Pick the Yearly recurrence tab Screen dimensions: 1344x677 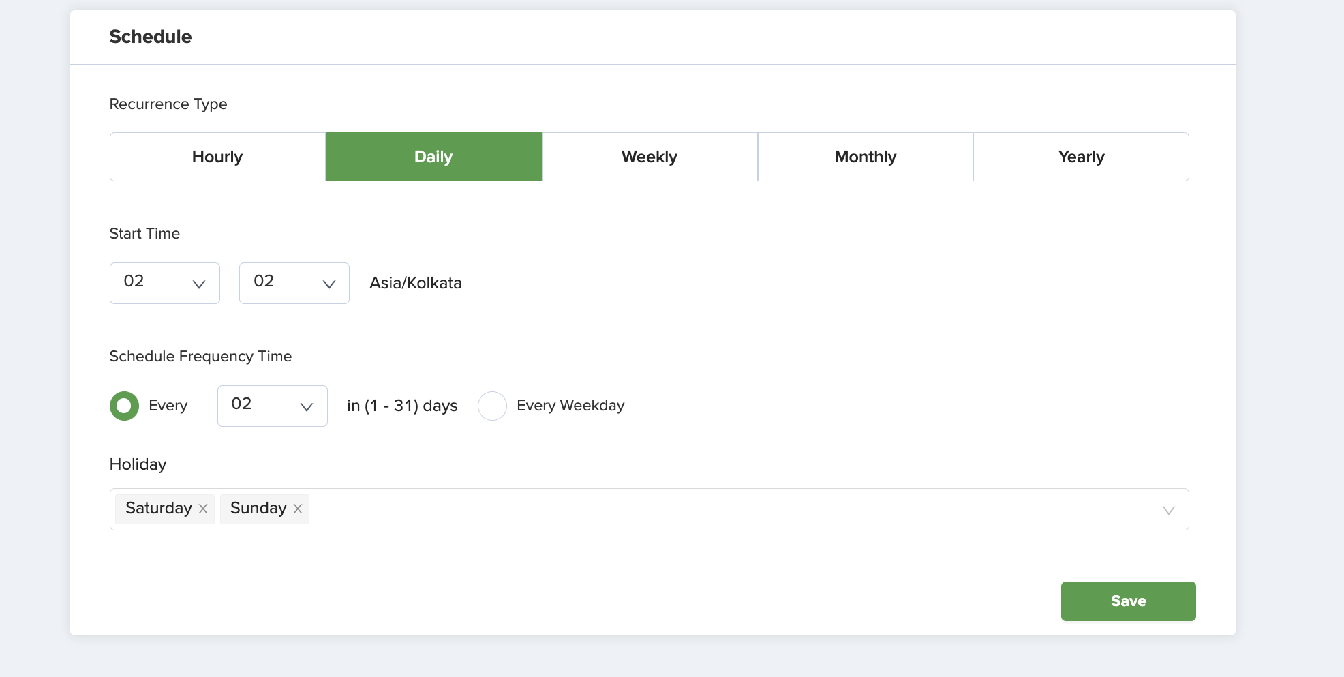click(x=1081, y=157)
